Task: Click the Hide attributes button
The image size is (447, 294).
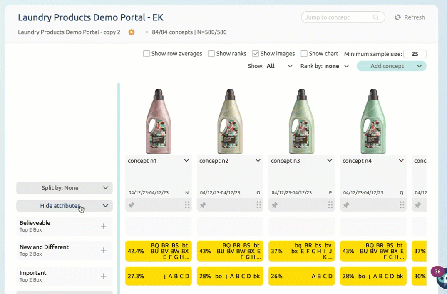Action: (x=60, y=206)
